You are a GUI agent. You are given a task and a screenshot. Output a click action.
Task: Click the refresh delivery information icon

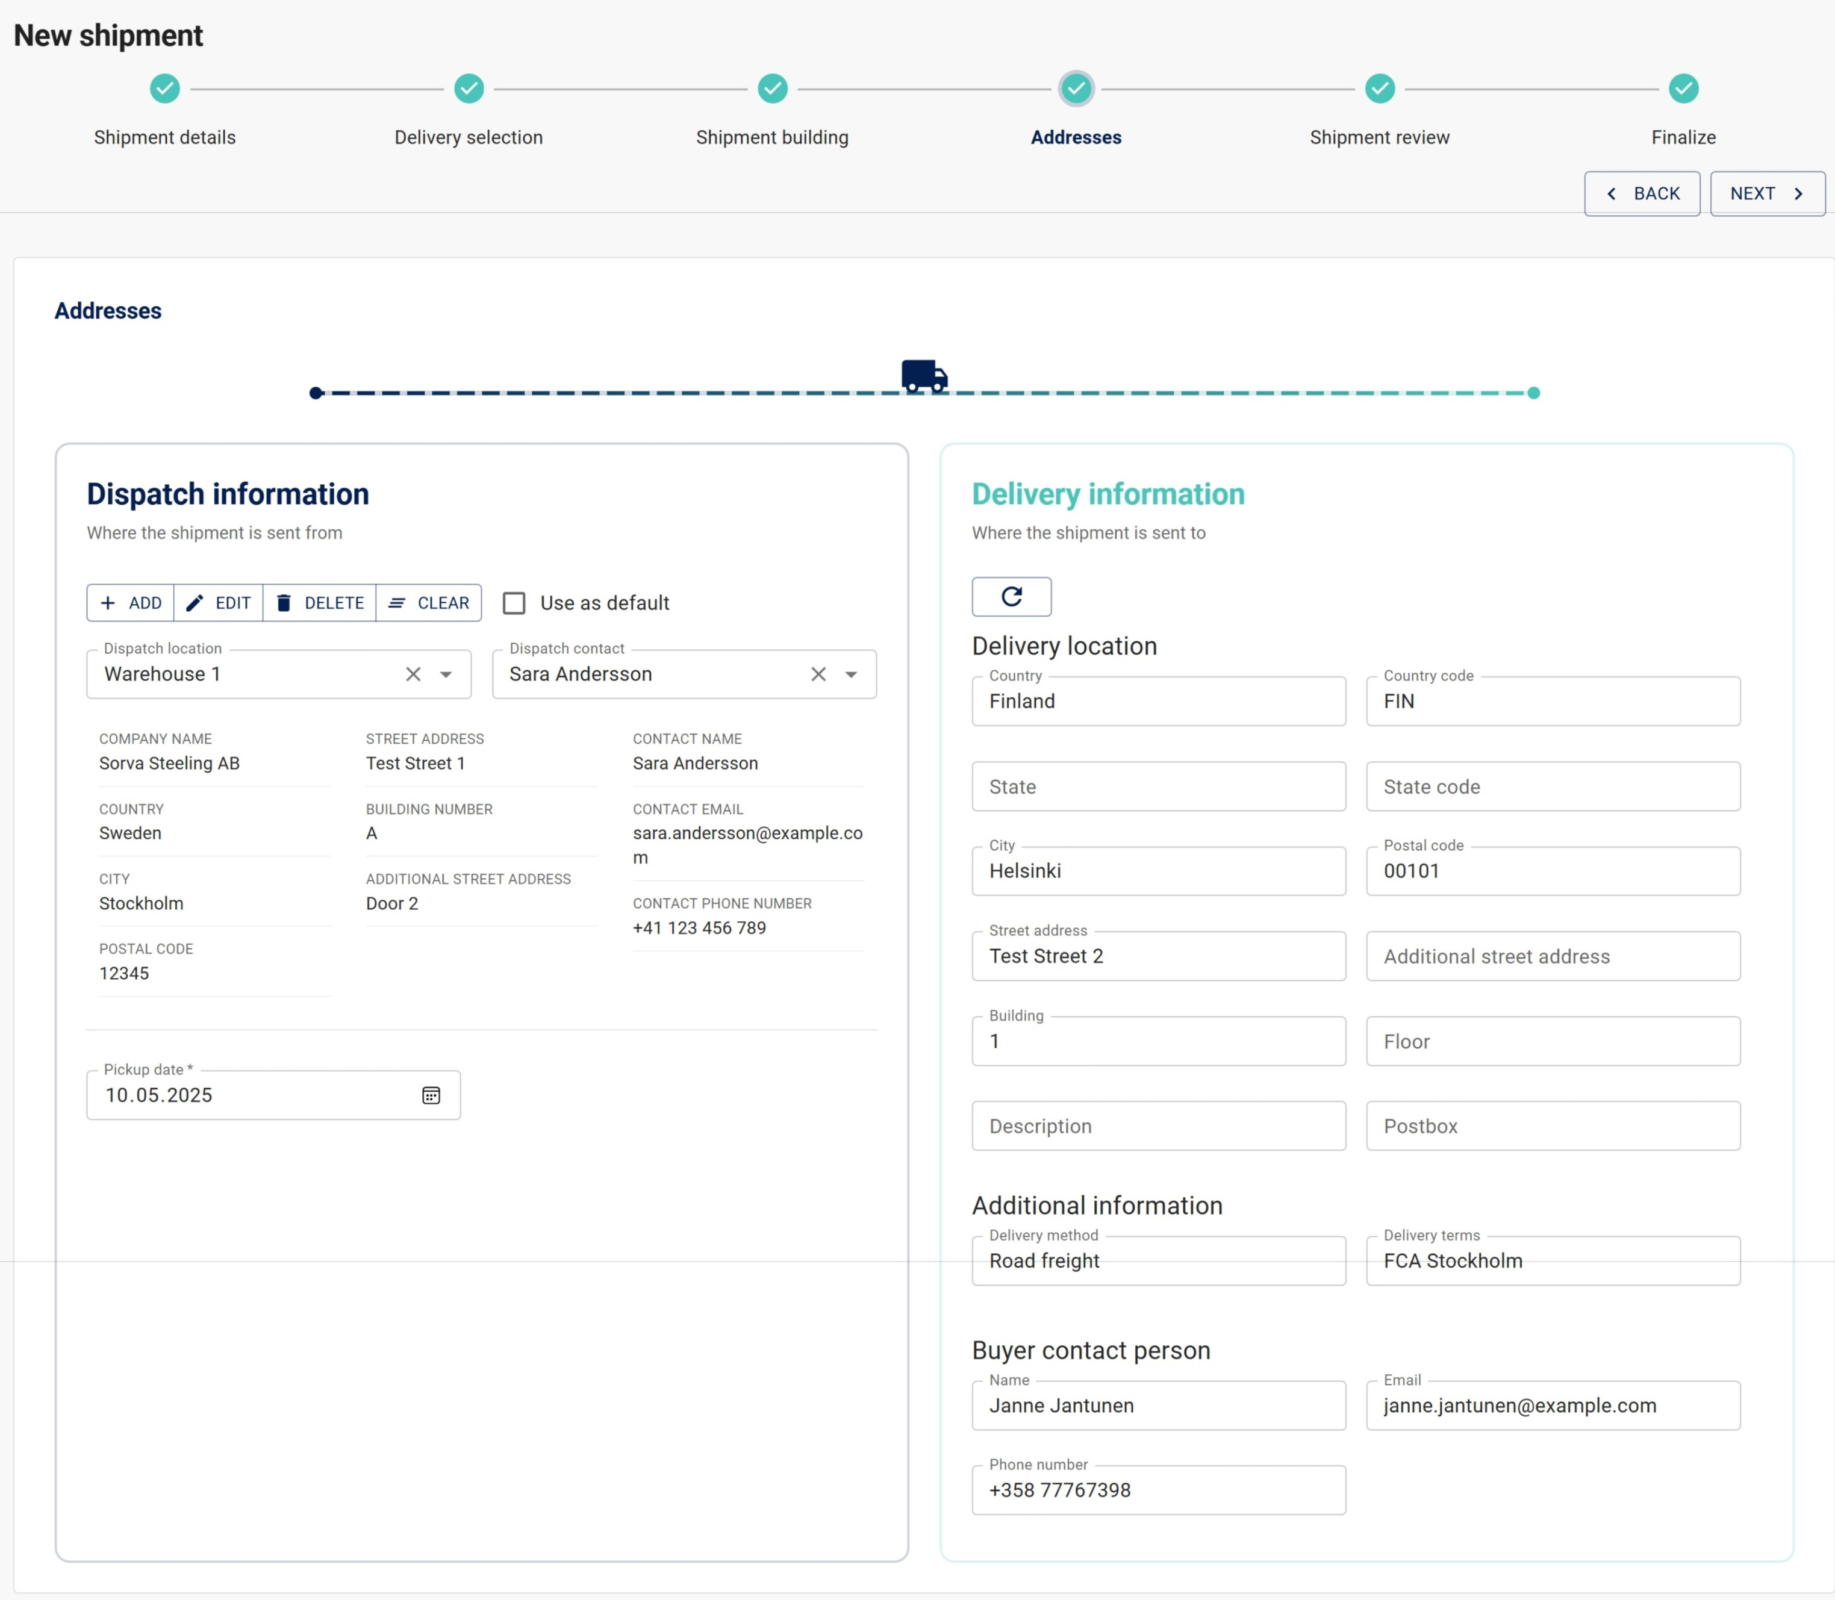1011,596
